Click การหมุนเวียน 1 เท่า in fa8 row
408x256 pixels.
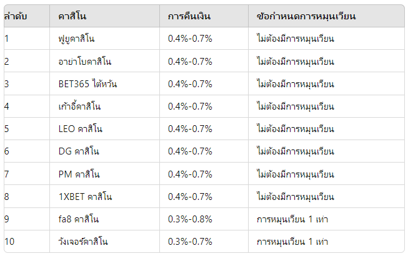pyautogui.click(x=292, y=219)
